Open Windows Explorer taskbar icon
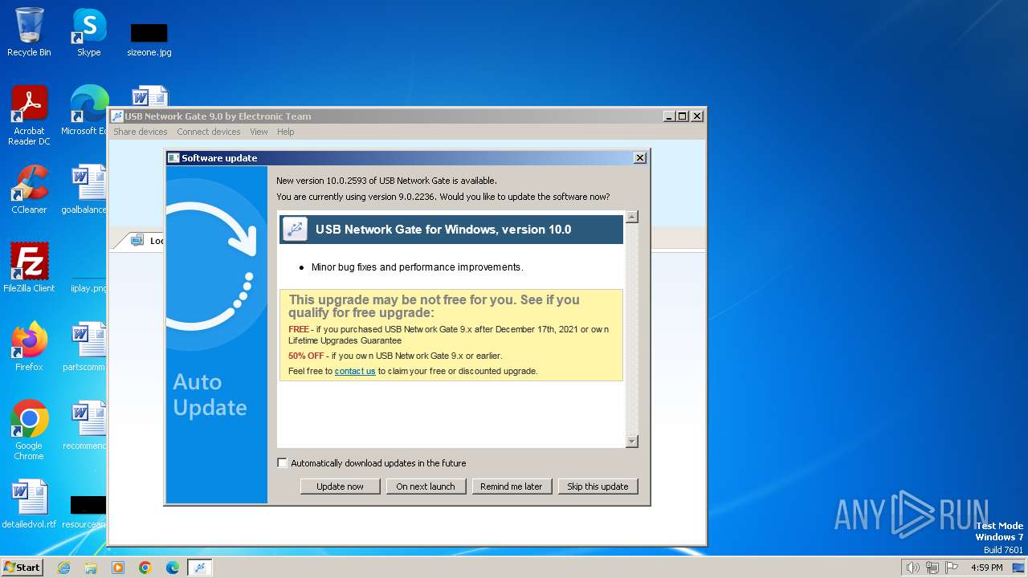 tap(91, 568)
